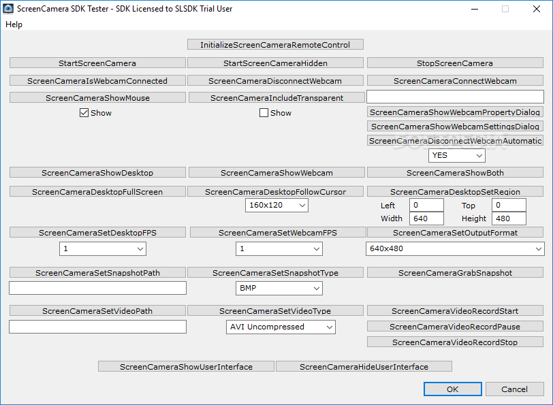
Task: Click ScreenCameraShowBoth button
Action: (x=455, y=172)
